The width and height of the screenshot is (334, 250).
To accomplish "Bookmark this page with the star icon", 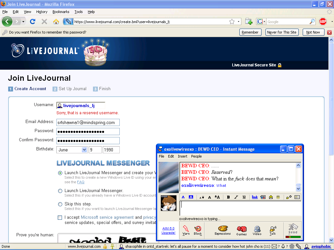I will pyautogui.click(x=232, y=21).
